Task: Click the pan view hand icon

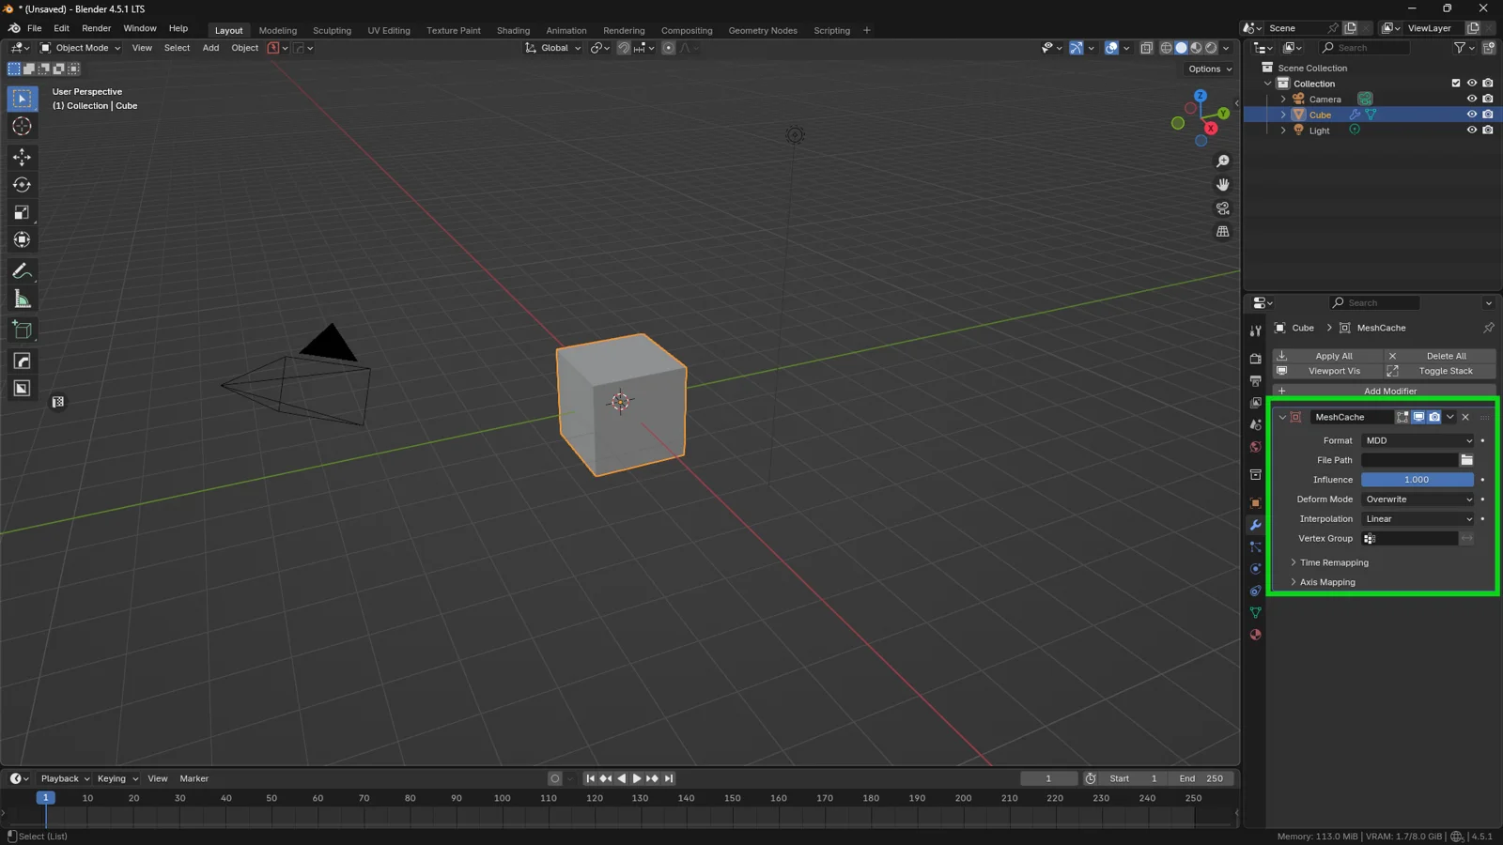Action: click(x=1222, y=185)
